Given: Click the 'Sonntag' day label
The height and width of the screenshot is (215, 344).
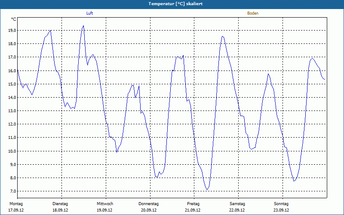Looking at the screenshot, I should click(x=281, y=204).
